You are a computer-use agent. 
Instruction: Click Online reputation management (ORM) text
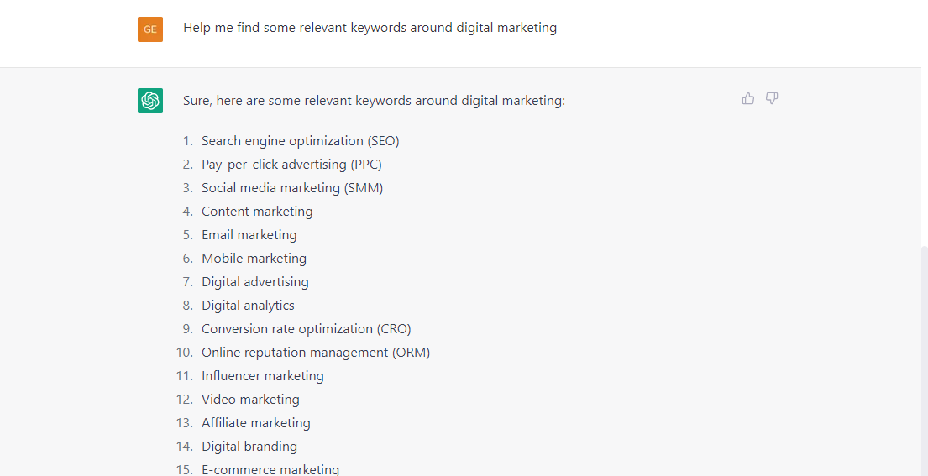click(316, 353)
